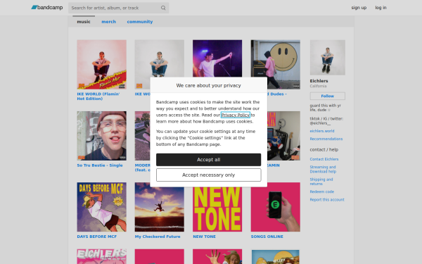Click the NEW TONE title link
422x264 pixels.
[x=204, y=237]
